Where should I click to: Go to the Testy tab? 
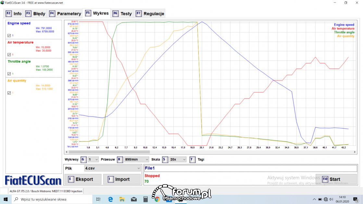(x=122, y=14)
